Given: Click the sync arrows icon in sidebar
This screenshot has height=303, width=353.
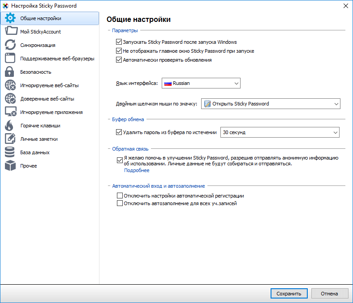Looking at the screenshot, I should (x=10, y=45).
